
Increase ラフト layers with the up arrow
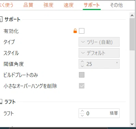click(82, 111)
